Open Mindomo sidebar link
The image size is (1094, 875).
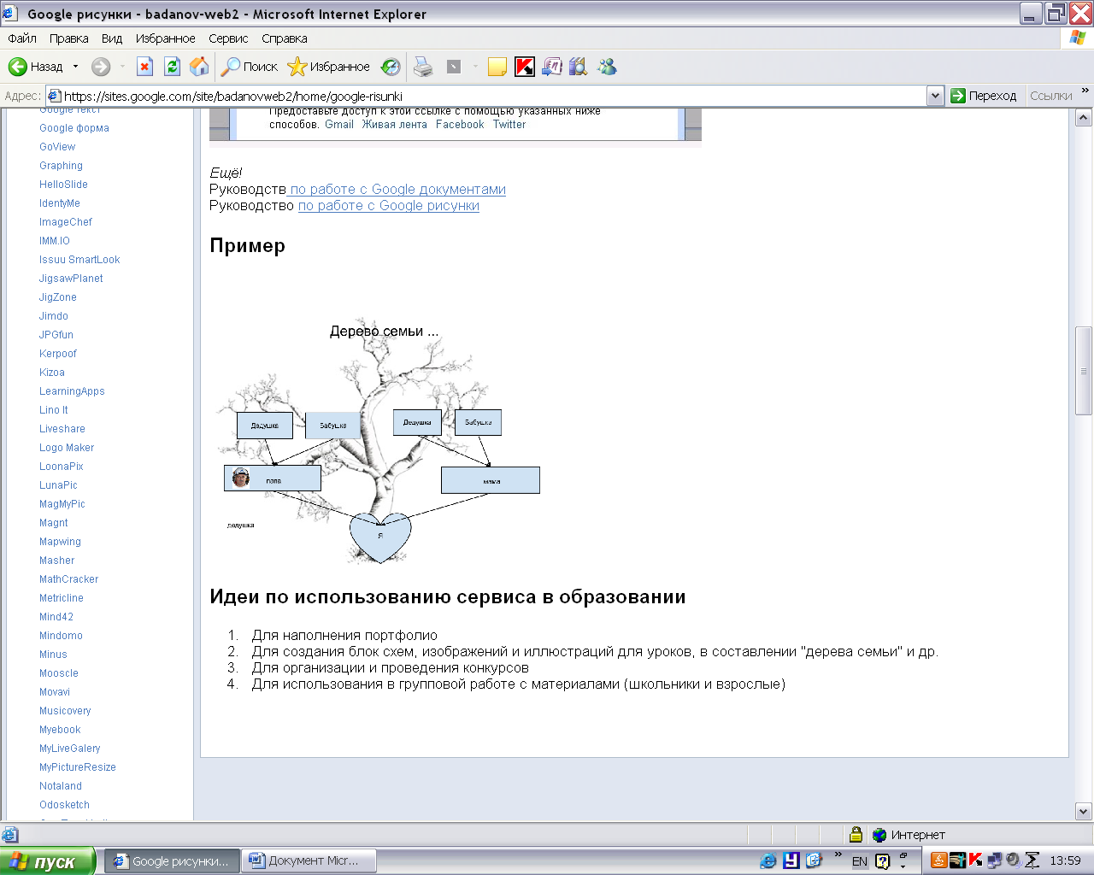click(61, 636)
